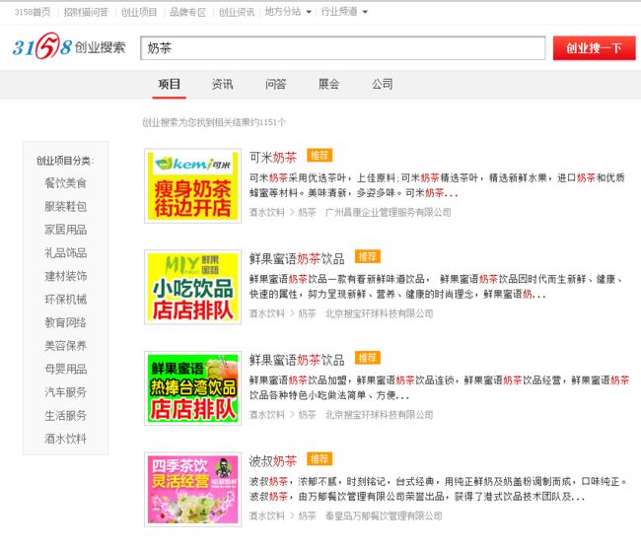Open the 热捧台湾饮品 thumbnail
This screenshot has width=641, height=548.
click(192, 387)
